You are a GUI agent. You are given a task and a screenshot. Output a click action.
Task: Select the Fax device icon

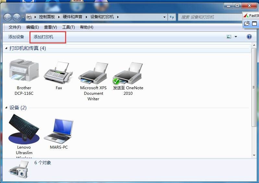click(x=59, y=72)
